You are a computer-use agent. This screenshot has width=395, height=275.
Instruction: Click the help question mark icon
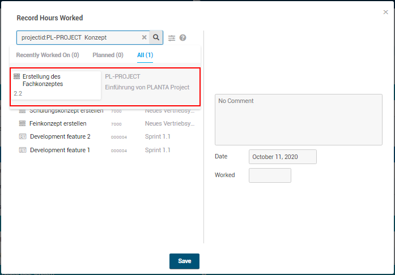183,38
